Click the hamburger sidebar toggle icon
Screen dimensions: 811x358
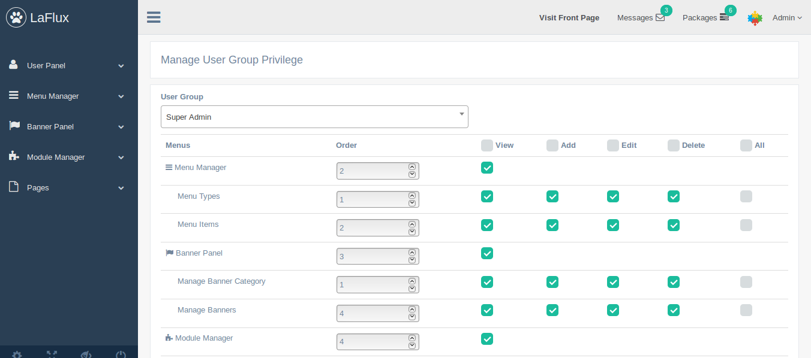[x=154, y=17]
